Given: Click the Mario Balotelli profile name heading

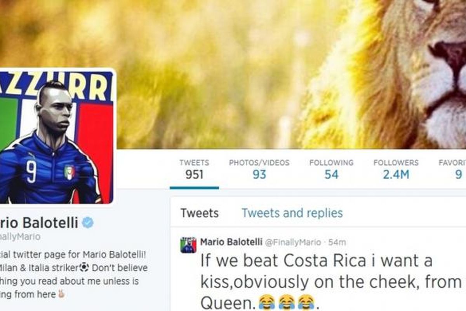Looking at the screenshot, I should pos(39,223).
